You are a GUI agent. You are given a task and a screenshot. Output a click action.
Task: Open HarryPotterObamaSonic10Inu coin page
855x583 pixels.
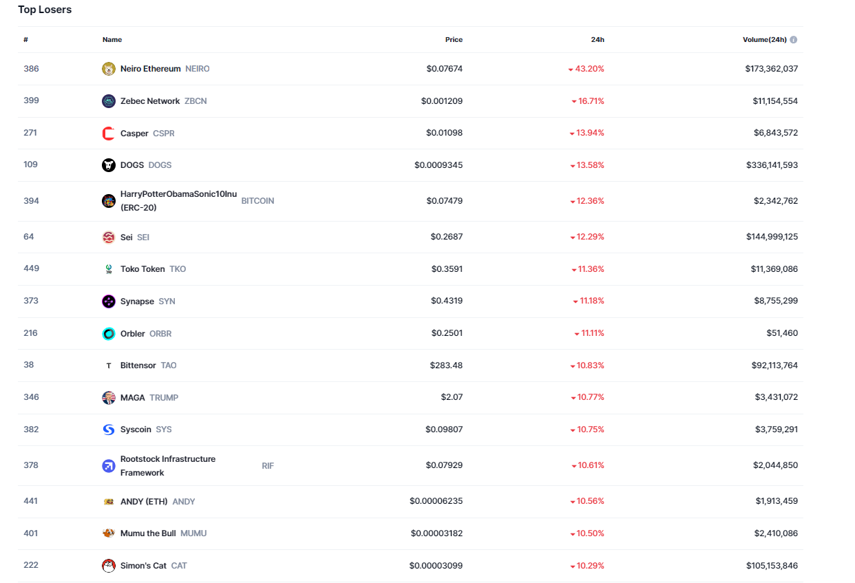178,194
